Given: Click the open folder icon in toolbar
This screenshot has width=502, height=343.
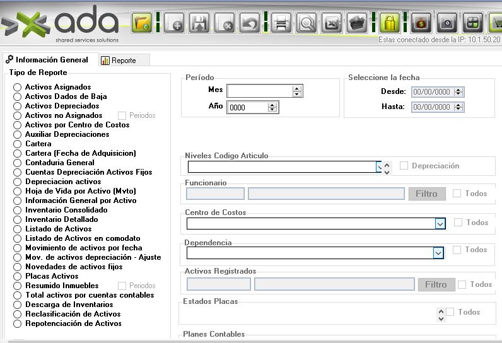Looking at the screenshot, I should 142,24.
